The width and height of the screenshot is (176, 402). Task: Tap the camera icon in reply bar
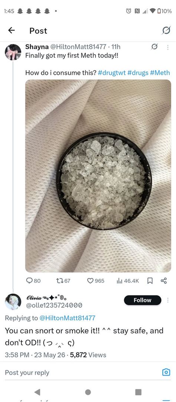166,372
